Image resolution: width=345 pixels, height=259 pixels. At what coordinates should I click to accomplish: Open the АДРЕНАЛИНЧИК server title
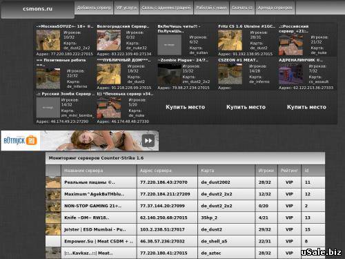click(301, 60)
